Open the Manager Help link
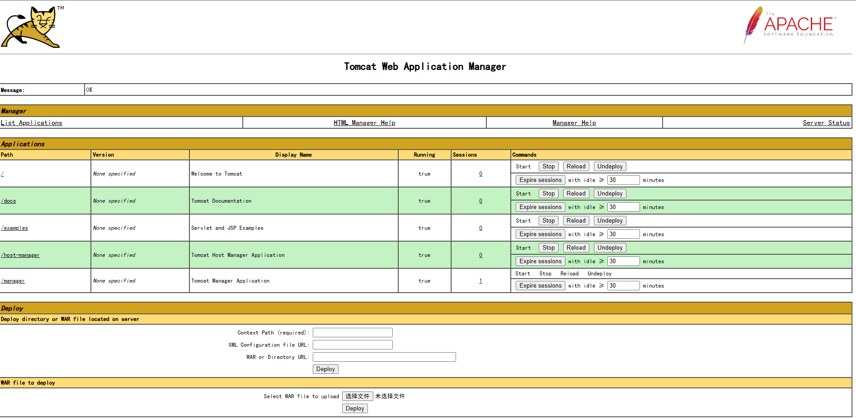Screen dimensions: 856x419 (574, 123)
